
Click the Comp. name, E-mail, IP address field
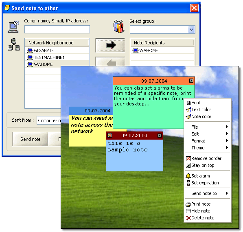click(57, 29)
